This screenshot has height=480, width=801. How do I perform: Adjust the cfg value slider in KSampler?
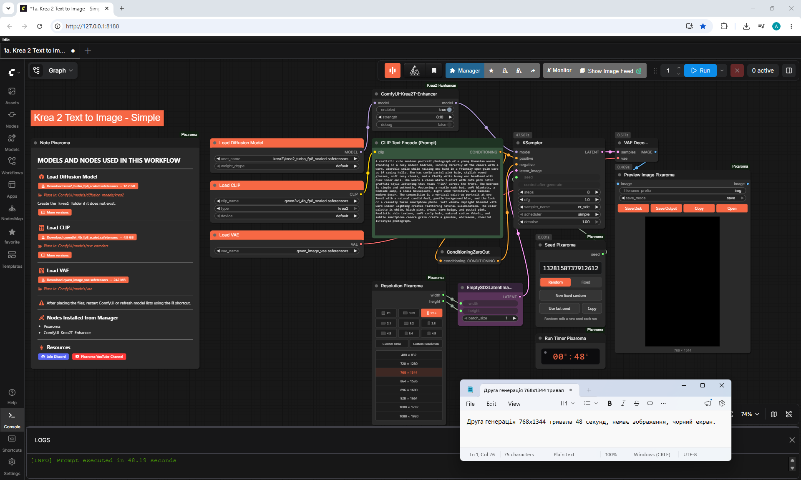click(559, 200)
